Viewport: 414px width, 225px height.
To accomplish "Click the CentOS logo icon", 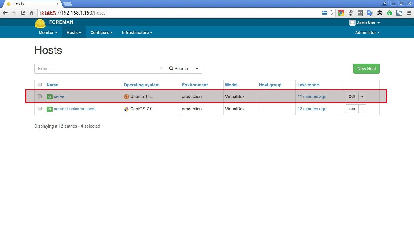I will pos(126,109).
